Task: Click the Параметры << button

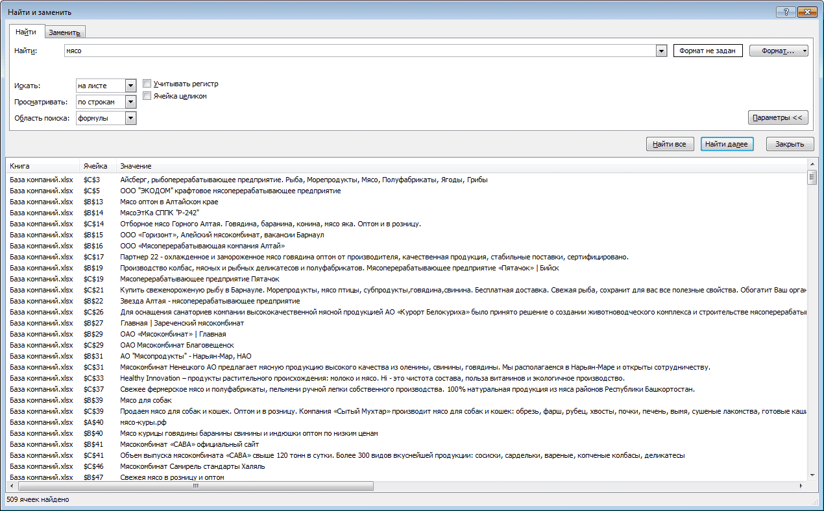Action: click(778, 117)
